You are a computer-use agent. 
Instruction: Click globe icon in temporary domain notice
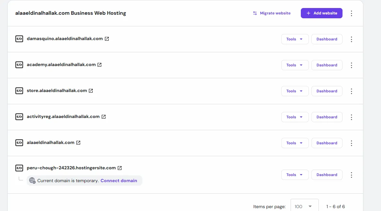32,181
